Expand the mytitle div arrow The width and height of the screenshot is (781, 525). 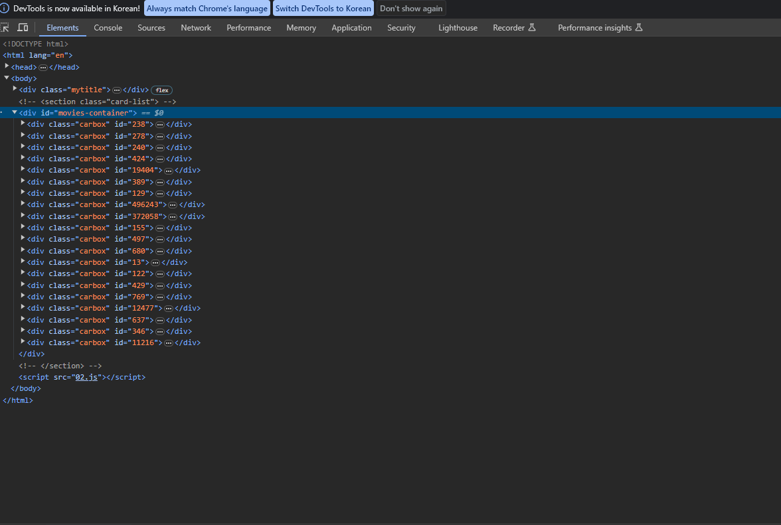(15, 89)
